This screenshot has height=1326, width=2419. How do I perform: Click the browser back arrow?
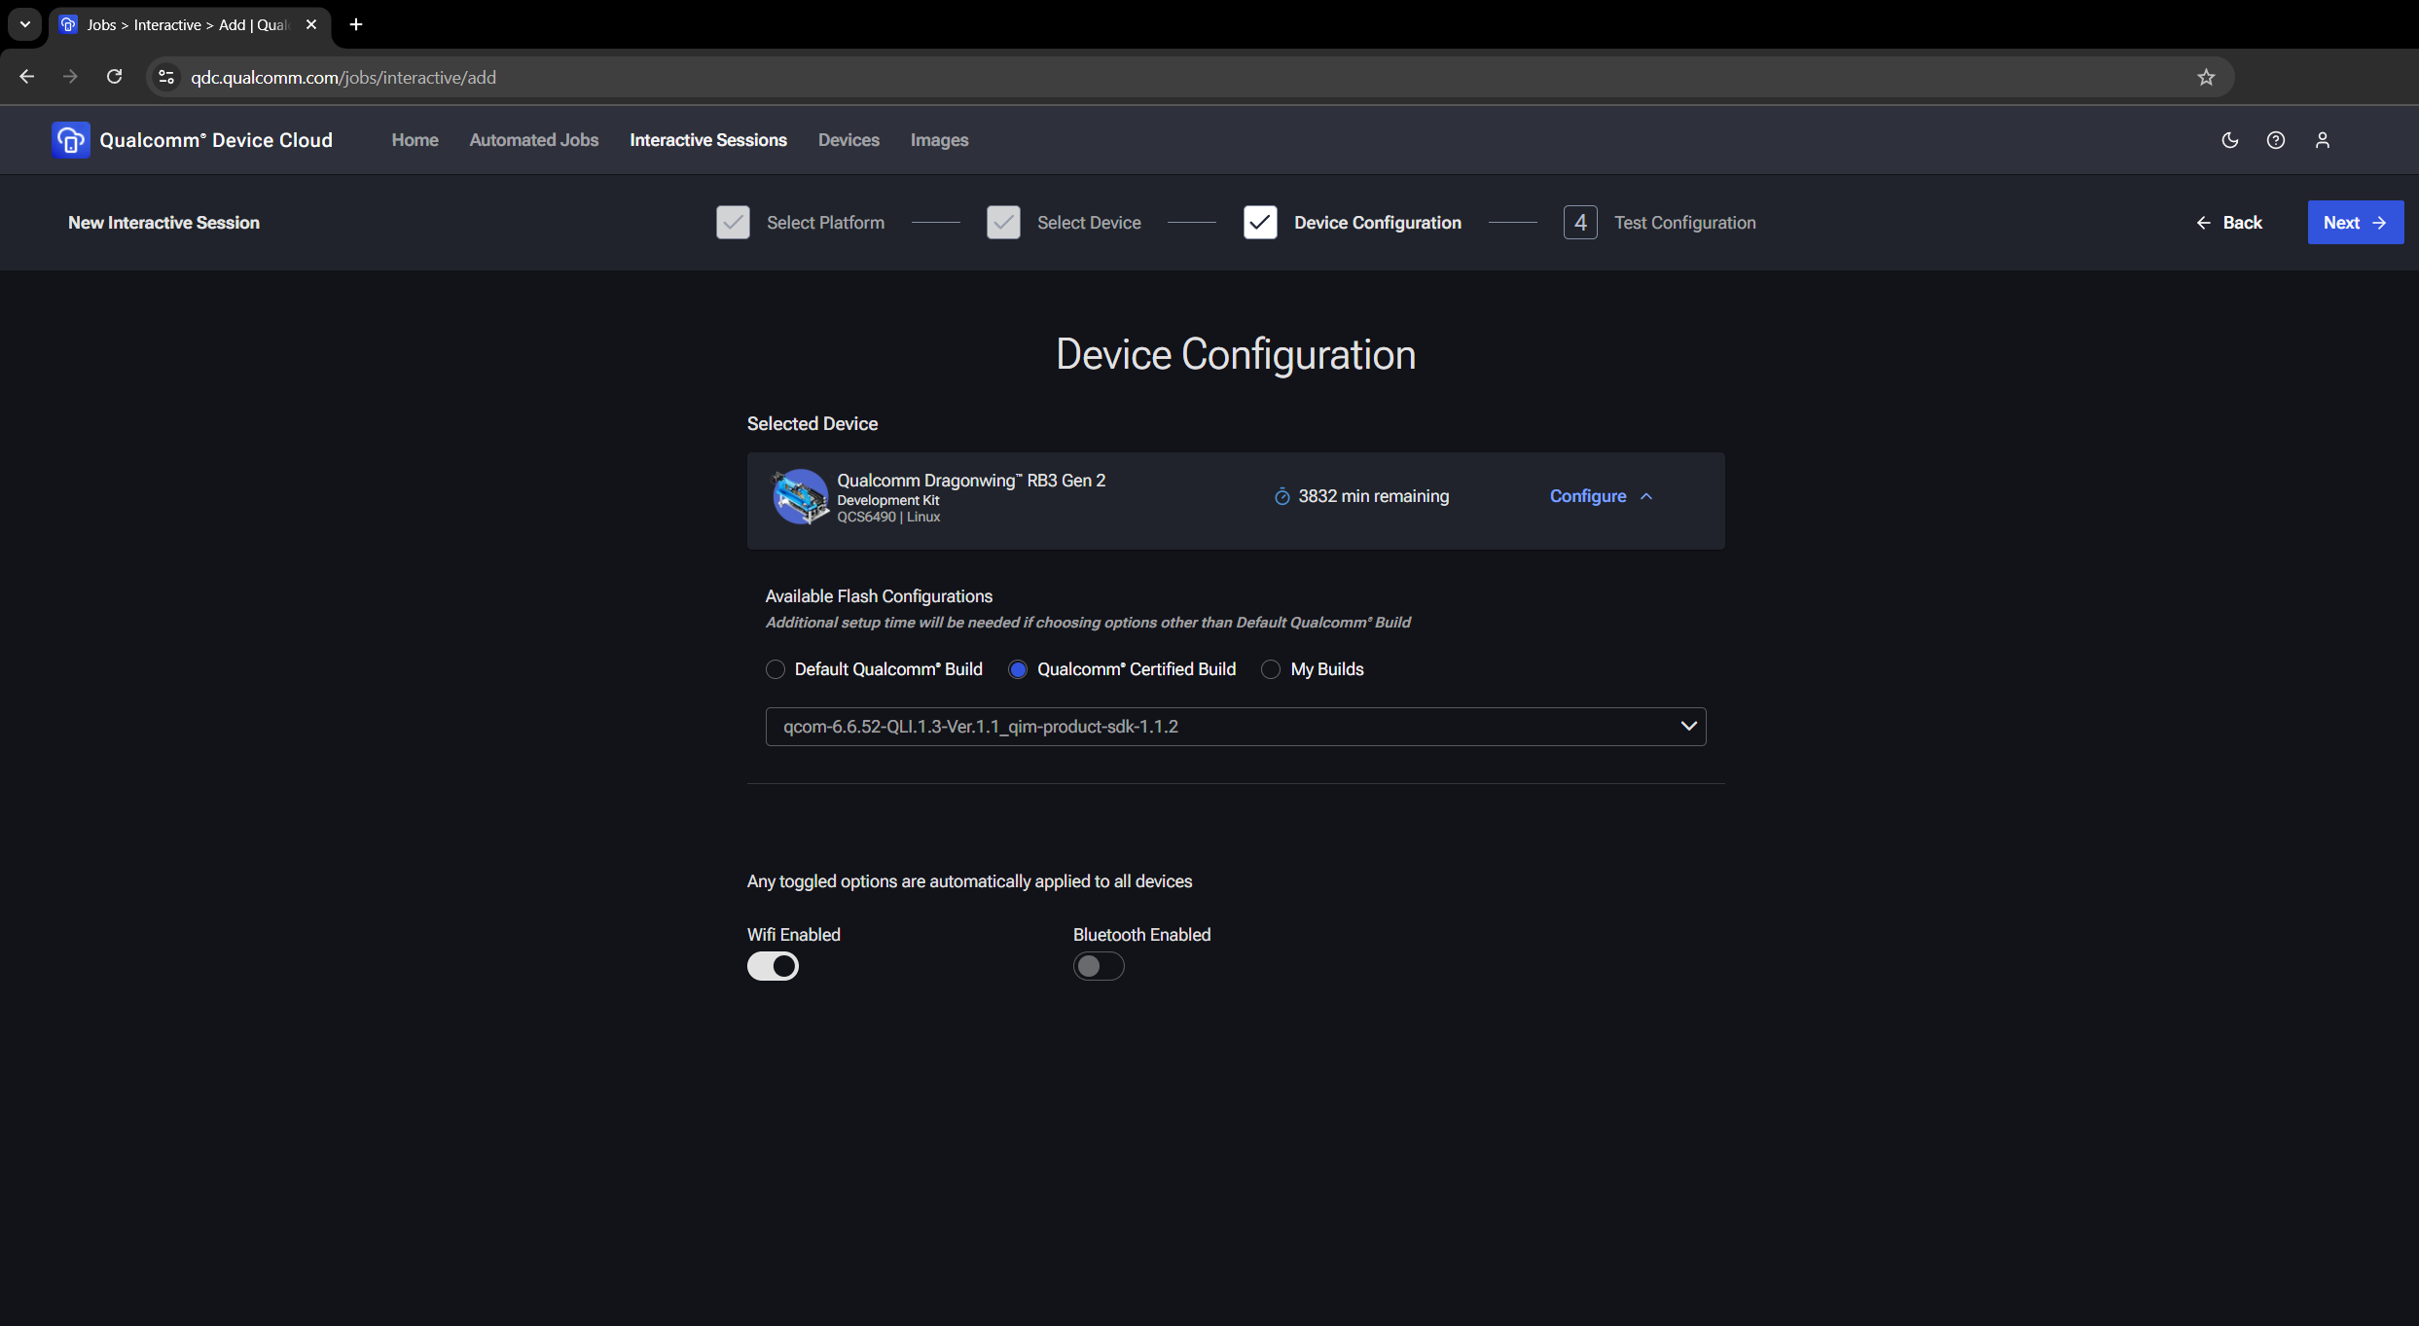pyautogui.click(x=27, y=77)
